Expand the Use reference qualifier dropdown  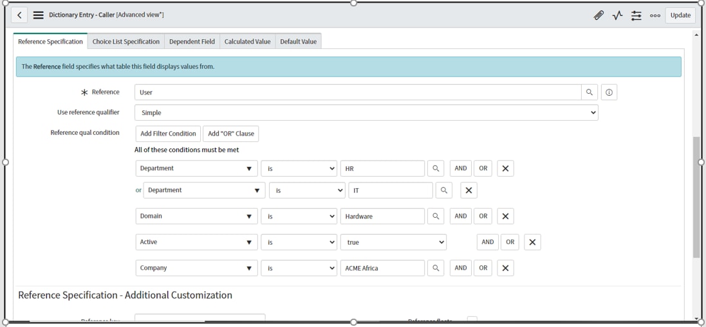pyautogui.click(x=366, y=113)
